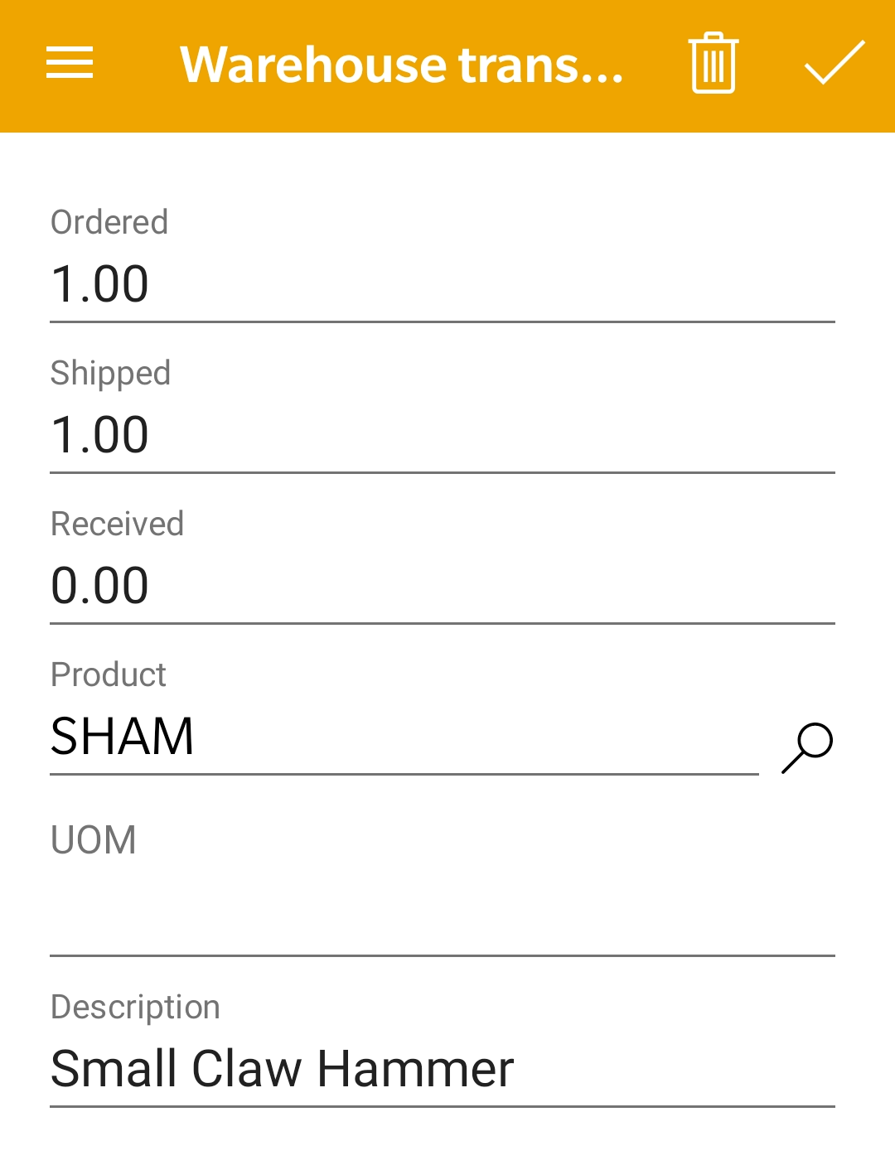The width and height of the screenshot is (895, 1170).
Task: Tap the Shipped field label
Action: (110, 374)
